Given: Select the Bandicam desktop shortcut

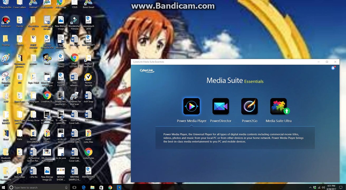Looking at the screenshot, I should point(6,22).
